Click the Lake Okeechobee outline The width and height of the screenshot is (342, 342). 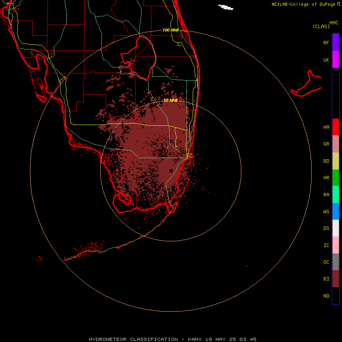(x=138, y=58)
